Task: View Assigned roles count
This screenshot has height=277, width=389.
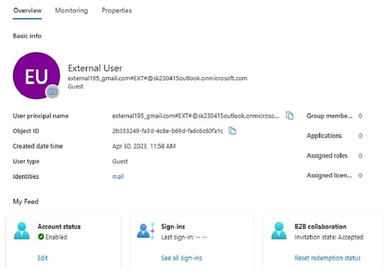Action: [x=360, y=156]
